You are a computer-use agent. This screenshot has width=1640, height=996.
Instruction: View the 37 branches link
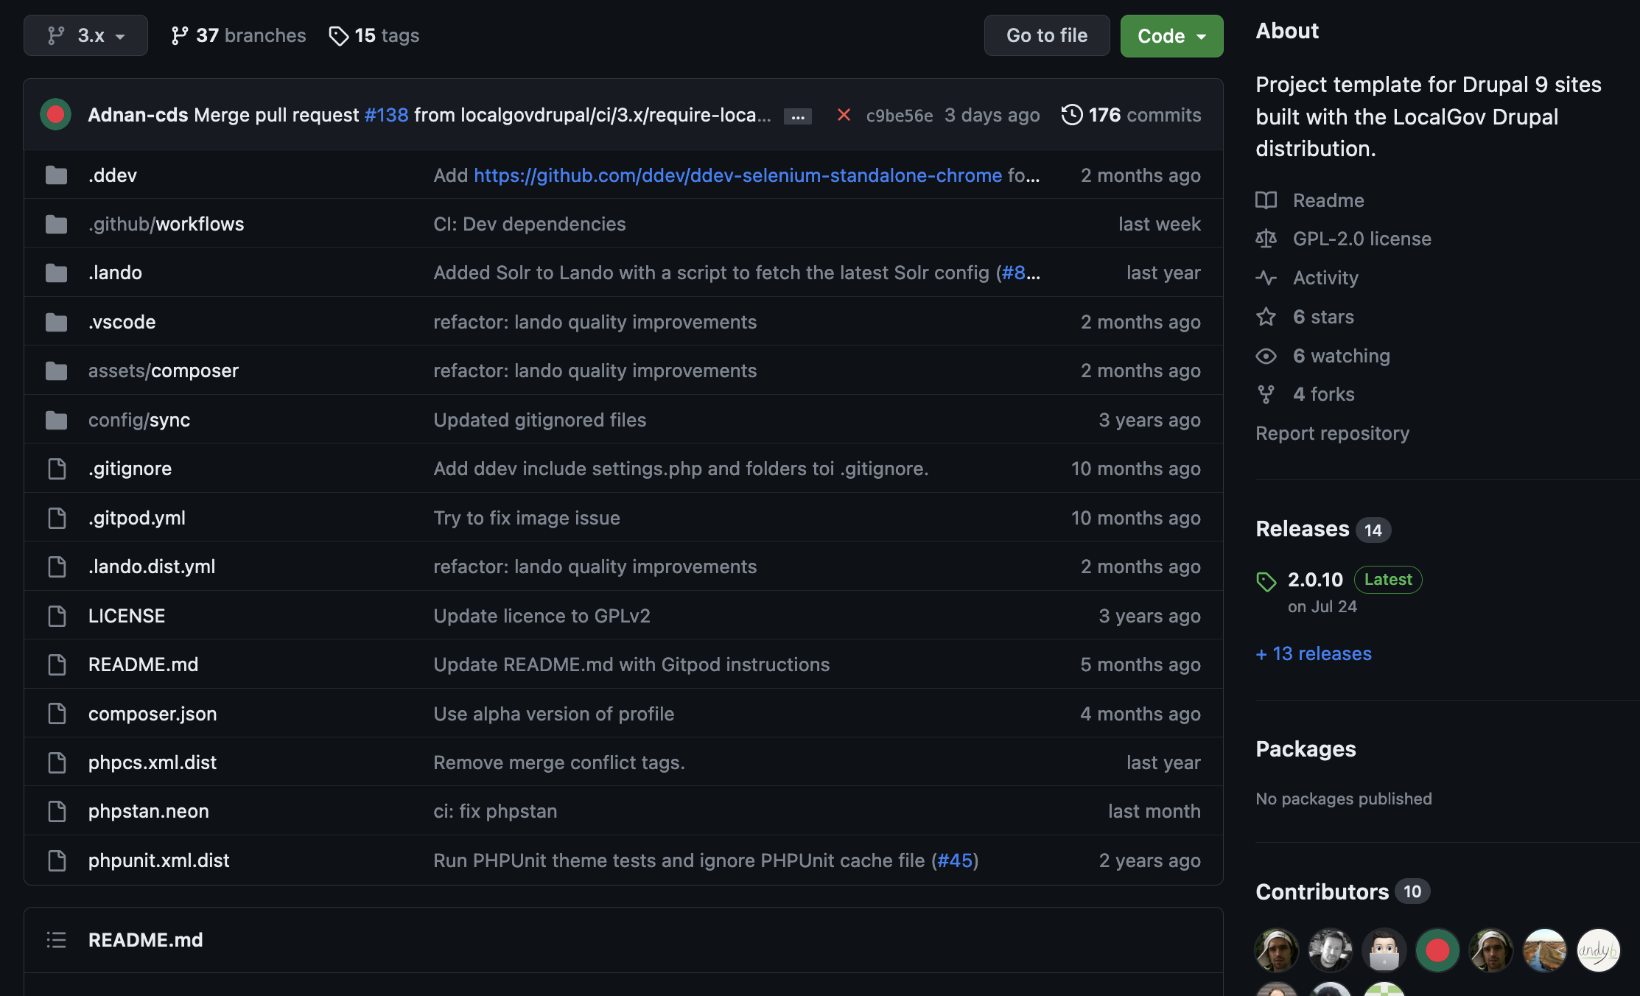(238, 35)
